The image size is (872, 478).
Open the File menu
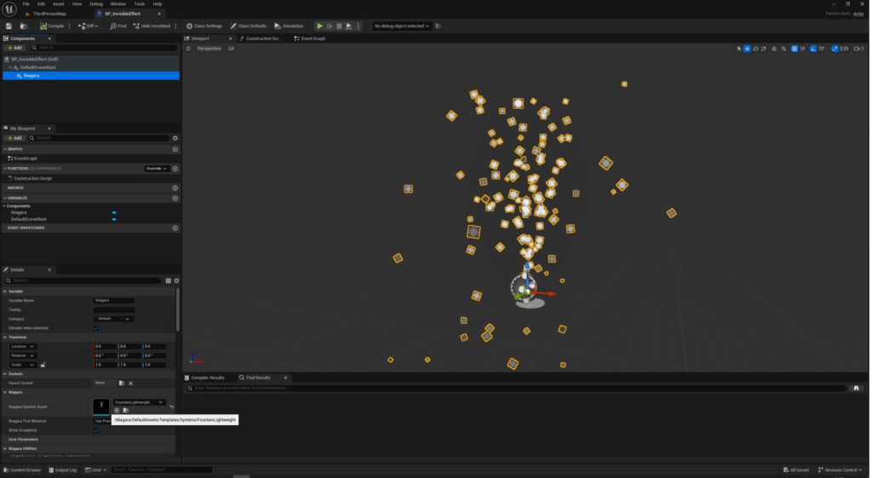point(26,4)
